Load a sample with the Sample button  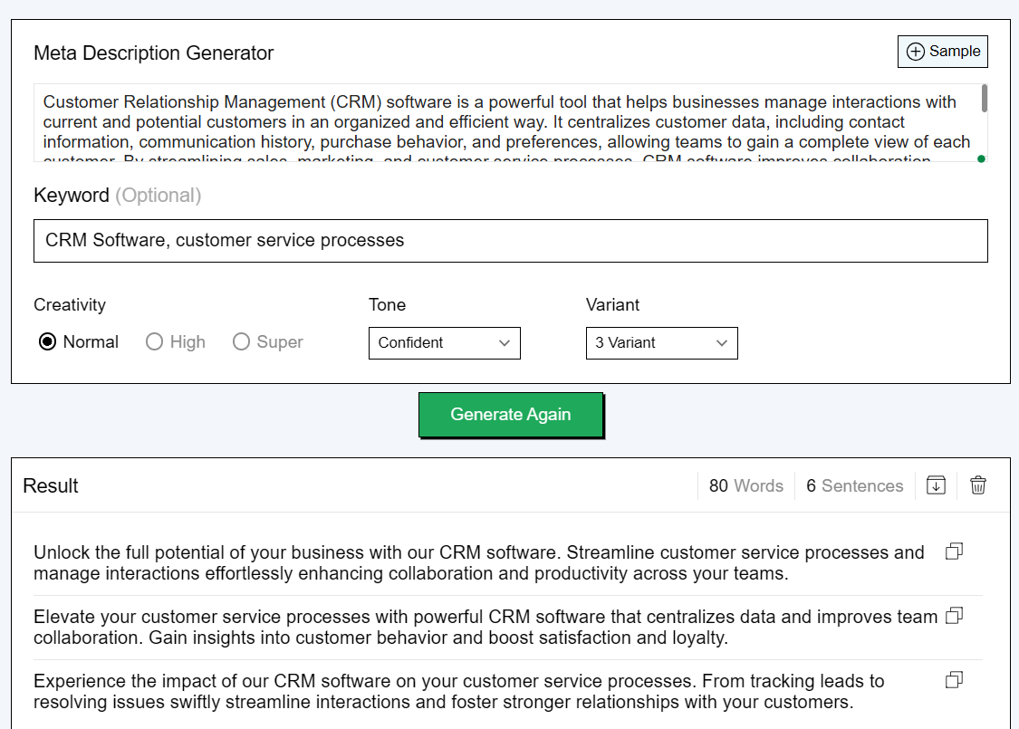pyautogui.click(x=942, y=52)
